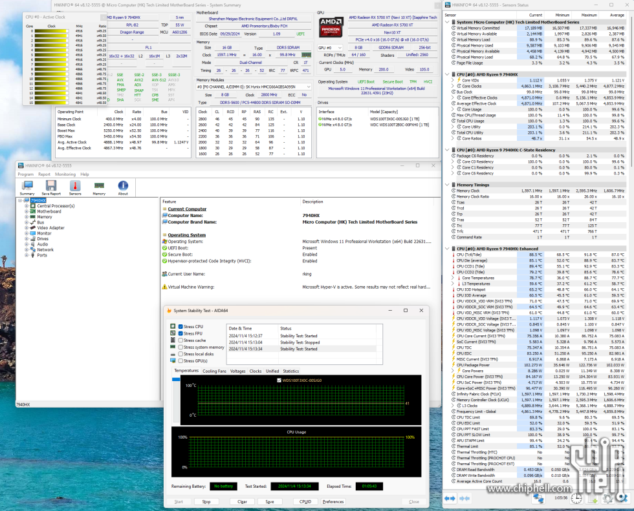Click the collapse-columns arrows icon in Sensors window

coord(465,499)
